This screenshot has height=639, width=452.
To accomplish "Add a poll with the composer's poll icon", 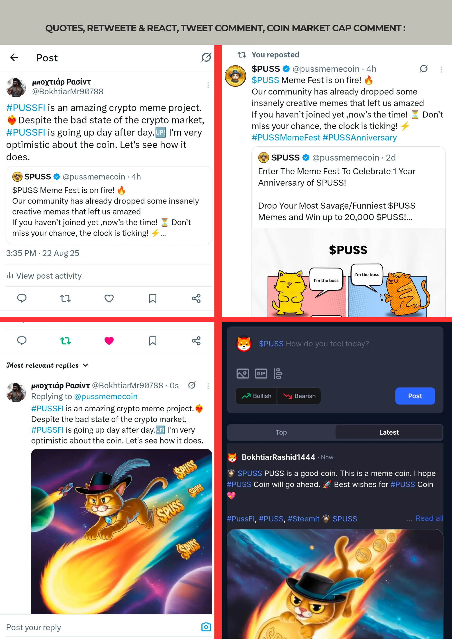I will pyautogui.click(x=278, y=373).
